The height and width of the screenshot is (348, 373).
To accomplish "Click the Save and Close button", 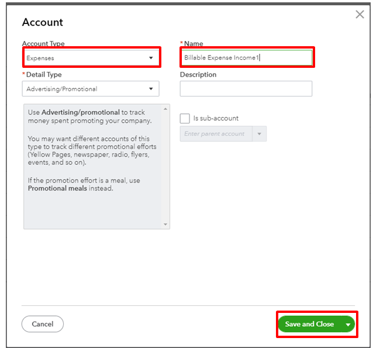I will point(309,324).
